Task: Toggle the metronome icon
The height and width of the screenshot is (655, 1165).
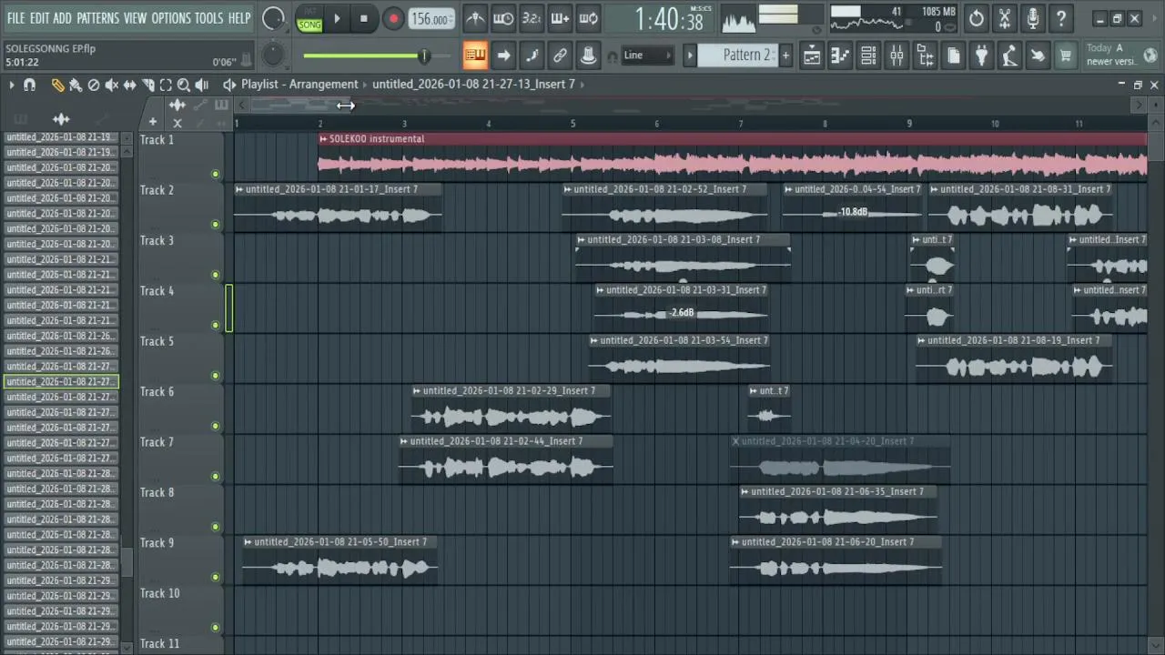Action: pos(475,18)
